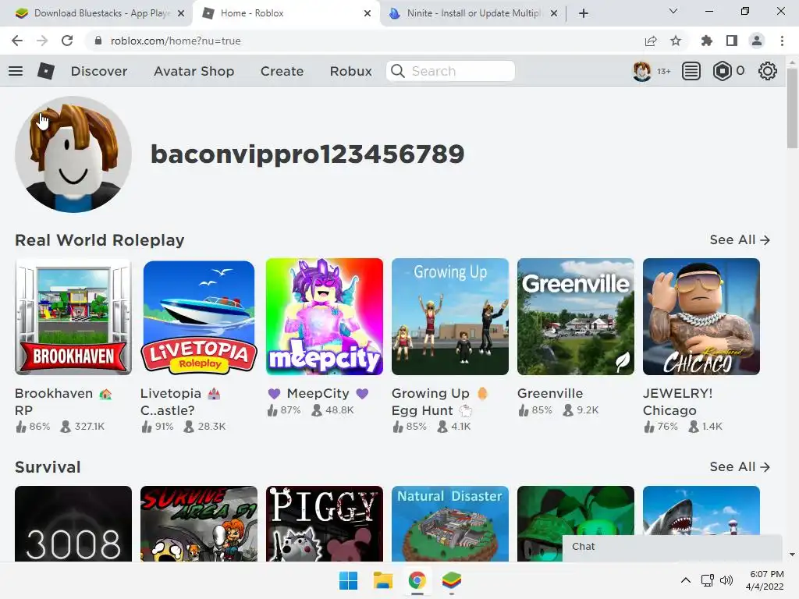Open the avatar profile icon in navbar
This screenshot has height=599, width=799.
point(641,71)
